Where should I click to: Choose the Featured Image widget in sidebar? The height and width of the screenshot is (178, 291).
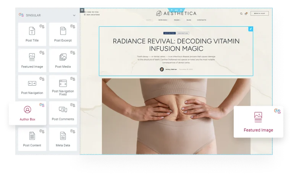point(32,60)
